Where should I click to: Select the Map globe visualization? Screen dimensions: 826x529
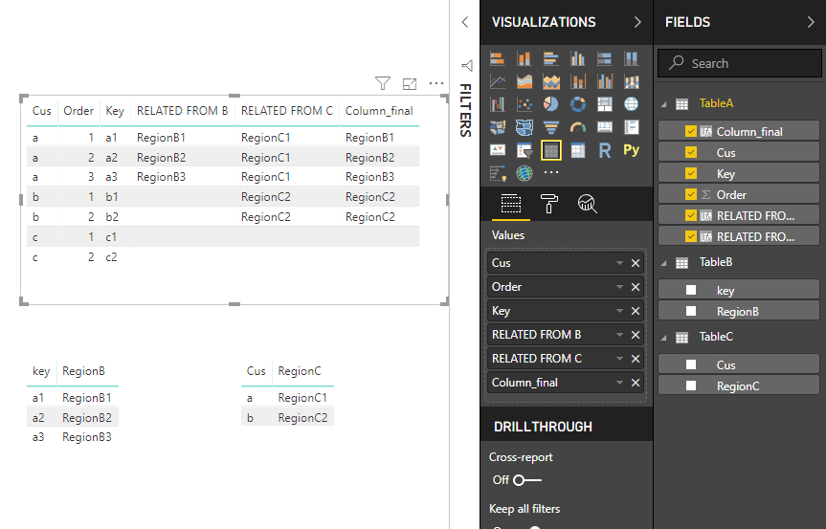[x=631, y=104]
